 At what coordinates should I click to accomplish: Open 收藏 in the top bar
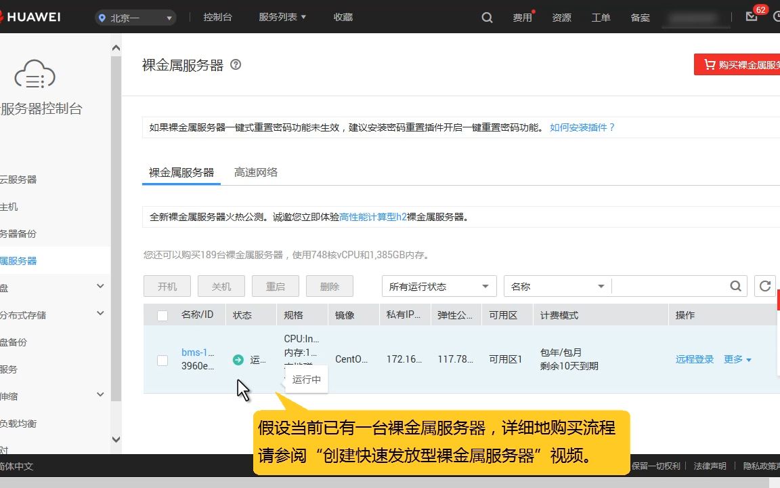tap(343, 17)
